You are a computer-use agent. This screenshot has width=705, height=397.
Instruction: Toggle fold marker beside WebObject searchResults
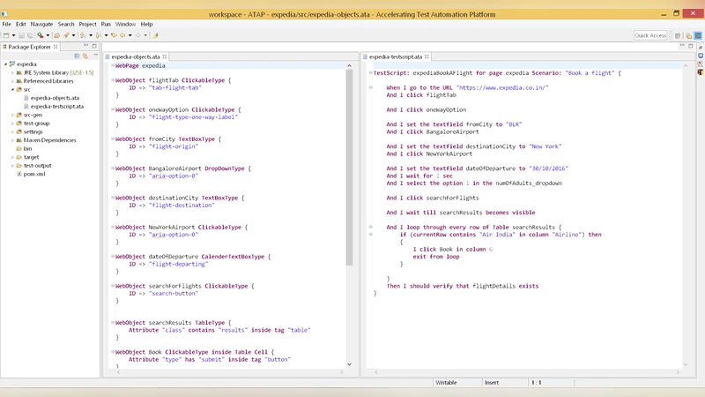[113, 322]
